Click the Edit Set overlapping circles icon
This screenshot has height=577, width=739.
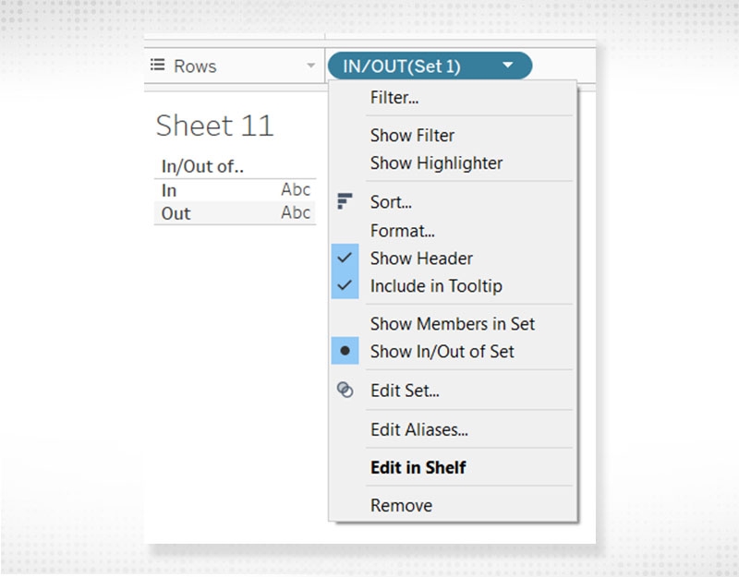click(345, 391)
